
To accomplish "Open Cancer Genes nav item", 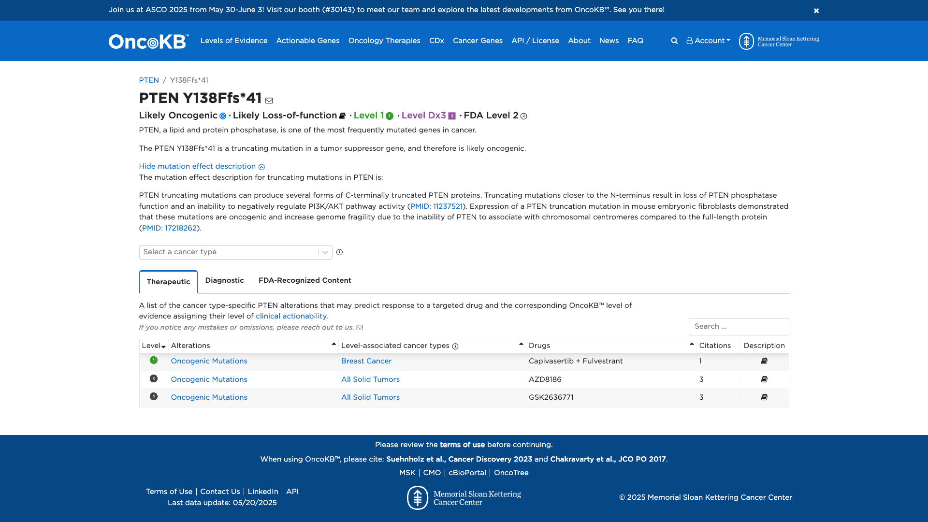I will [478, 41].
